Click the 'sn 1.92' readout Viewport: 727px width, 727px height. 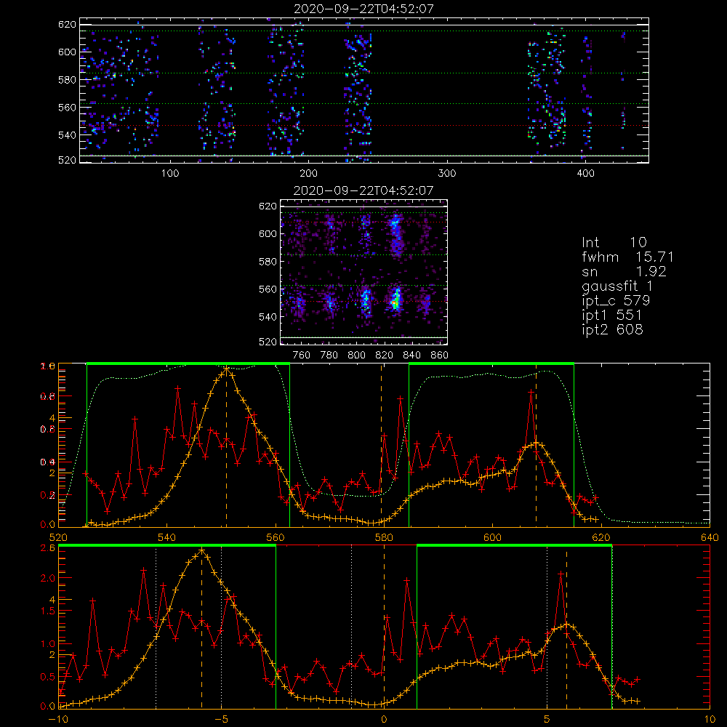[x=624, y=271]
